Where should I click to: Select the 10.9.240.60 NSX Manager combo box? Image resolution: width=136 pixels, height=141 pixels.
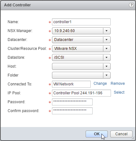[81, 31]
